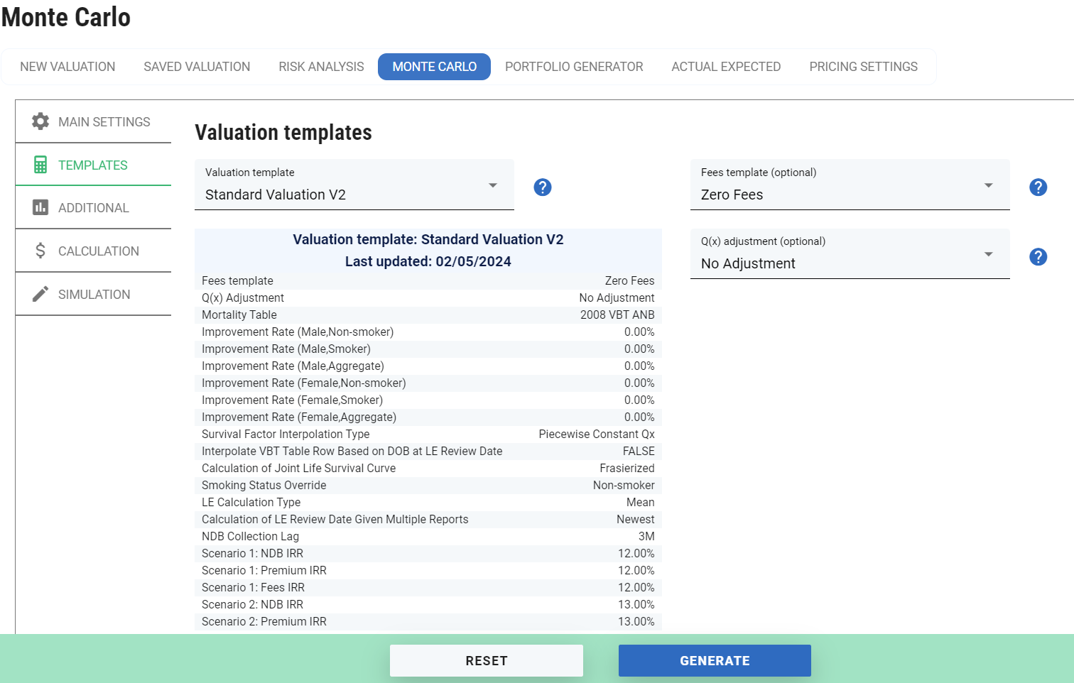This screenshot has height=683, width=1074.
Task: Open the Actual Expected tab
Action: pos(726,67)
